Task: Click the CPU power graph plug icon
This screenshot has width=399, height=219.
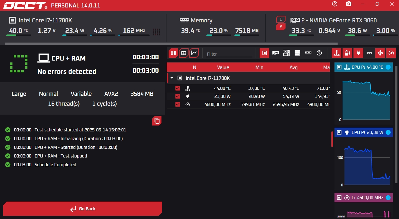Action: coord(347,132)
